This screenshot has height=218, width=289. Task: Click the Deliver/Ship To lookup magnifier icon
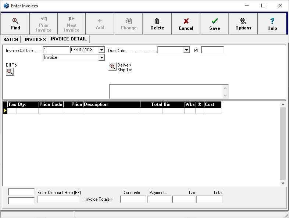[112, 67]
